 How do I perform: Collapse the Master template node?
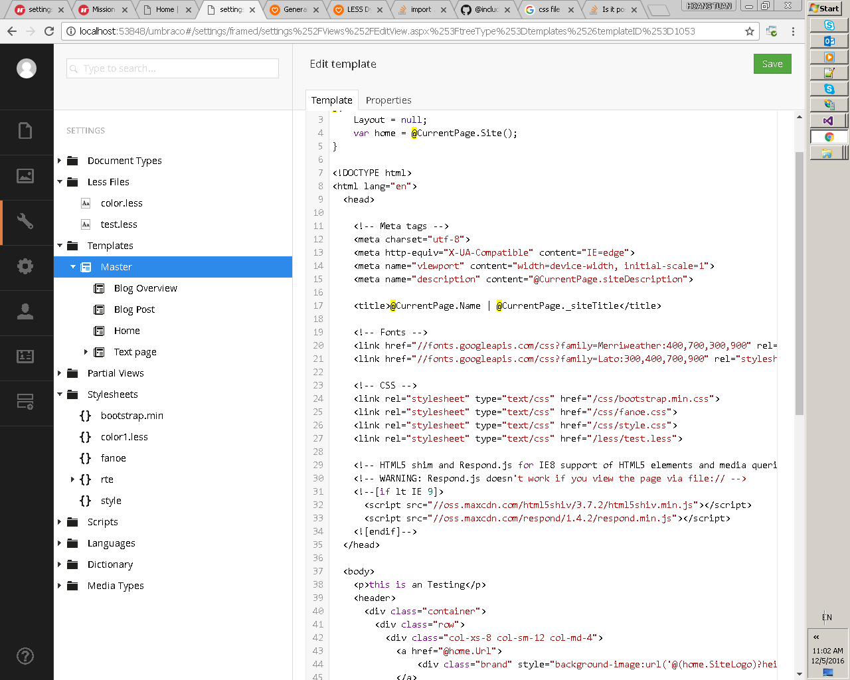(x=73, y=267)
